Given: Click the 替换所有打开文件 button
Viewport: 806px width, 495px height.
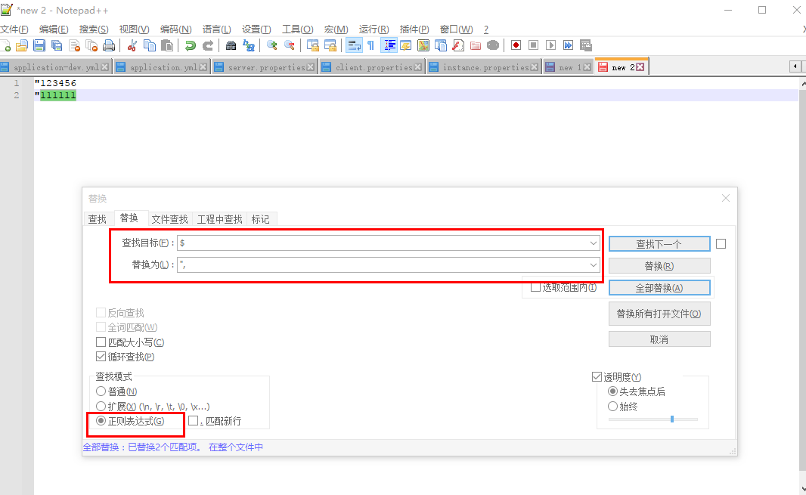Looking at the screenshot, I should 659,314.
